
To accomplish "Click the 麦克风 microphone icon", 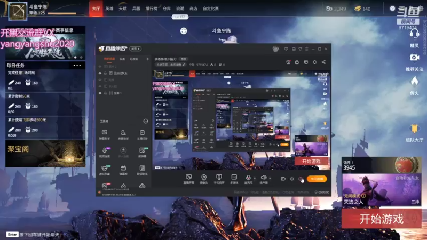I will click(x=248, y=178).
